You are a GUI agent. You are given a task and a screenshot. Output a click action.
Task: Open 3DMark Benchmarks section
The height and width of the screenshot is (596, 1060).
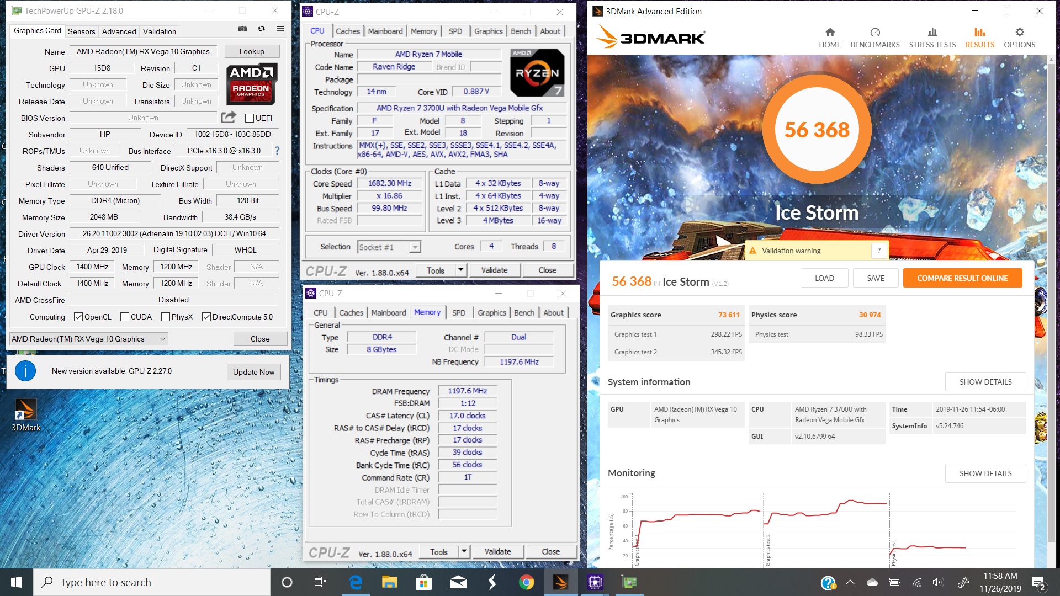(875, 38)
